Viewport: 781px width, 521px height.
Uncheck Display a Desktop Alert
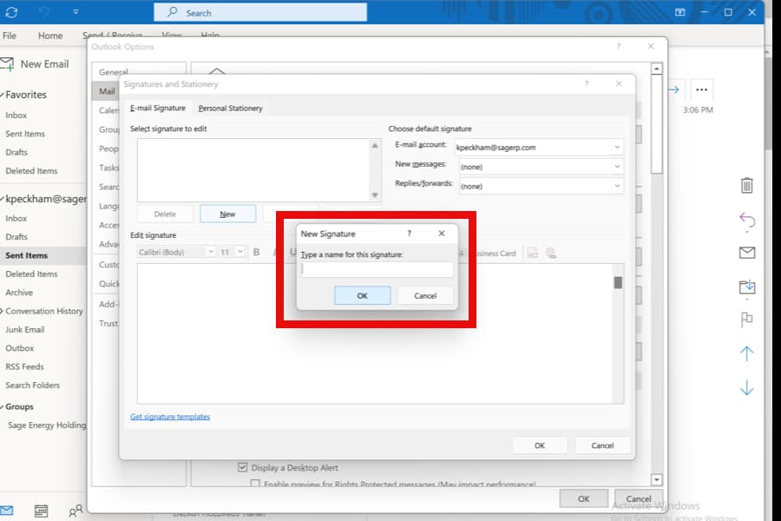pyautogui.click(x=244, y=467)
